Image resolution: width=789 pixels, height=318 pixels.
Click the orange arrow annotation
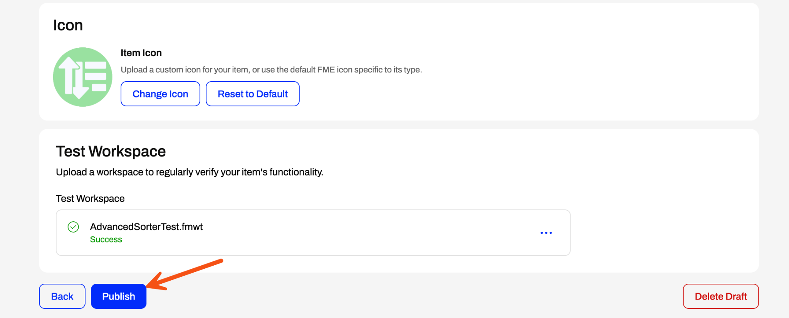coord(184,274)
